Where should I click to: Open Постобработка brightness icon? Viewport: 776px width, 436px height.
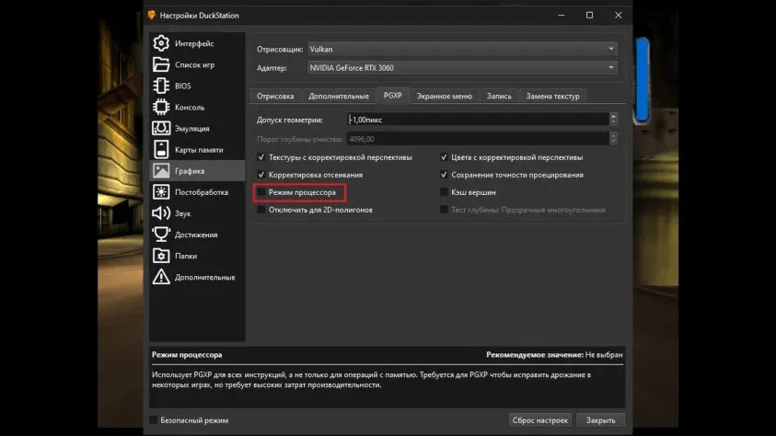[x=161, y=192]
